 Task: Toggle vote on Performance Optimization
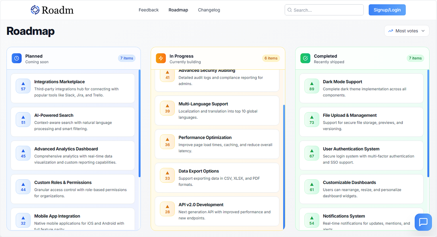click(167, 142)
